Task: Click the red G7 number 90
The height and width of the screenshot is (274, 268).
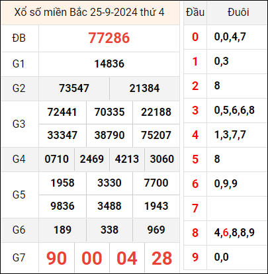Action: [x=56, y=258]
